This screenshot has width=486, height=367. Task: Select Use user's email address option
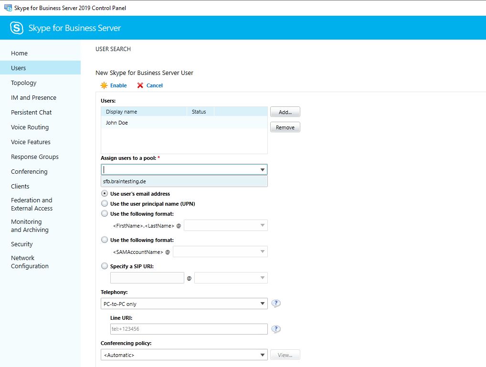(x=105, y=194)
